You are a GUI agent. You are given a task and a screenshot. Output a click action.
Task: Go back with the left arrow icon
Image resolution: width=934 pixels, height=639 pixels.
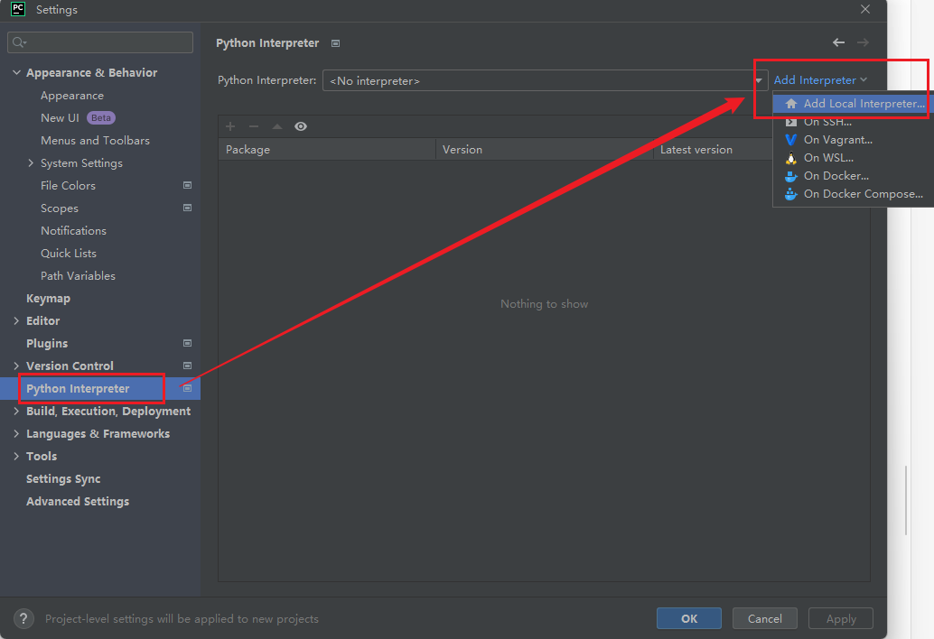(x=838, y=42)
